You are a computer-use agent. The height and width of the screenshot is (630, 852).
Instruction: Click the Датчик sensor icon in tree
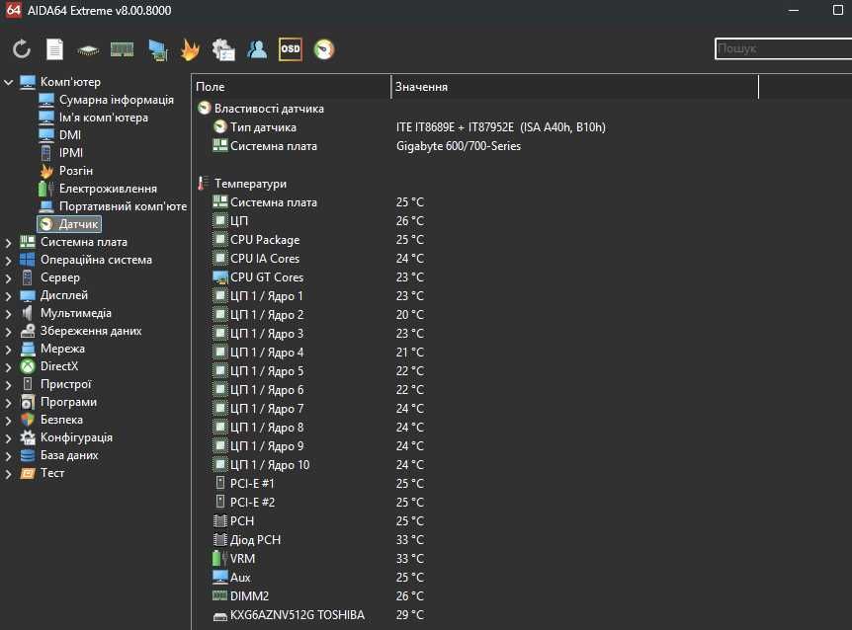pos(46,223)
